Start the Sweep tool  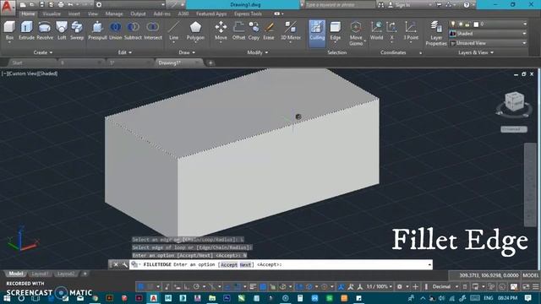pos(77,30)
